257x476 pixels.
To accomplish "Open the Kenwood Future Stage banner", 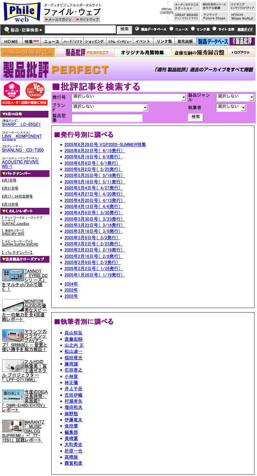I will pos(214,17).
